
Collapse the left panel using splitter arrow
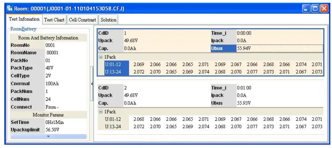tap(92, 84)
